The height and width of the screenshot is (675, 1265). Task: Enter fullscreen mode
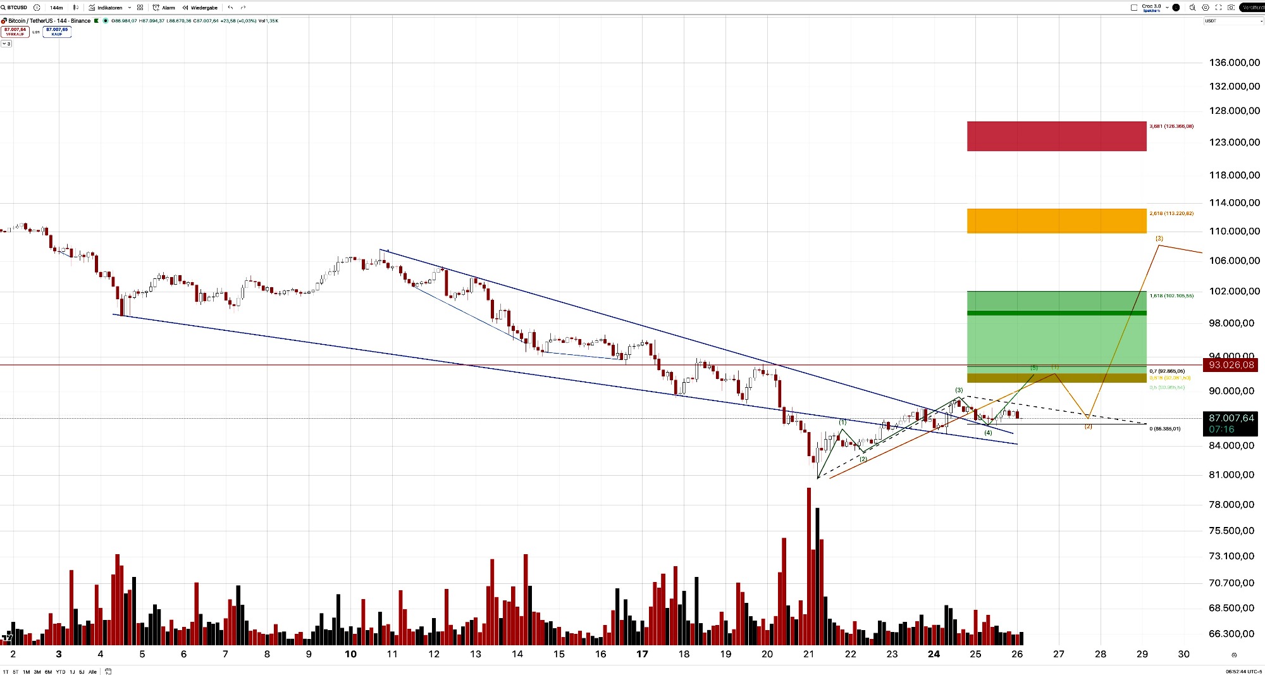pos(1218,8)
